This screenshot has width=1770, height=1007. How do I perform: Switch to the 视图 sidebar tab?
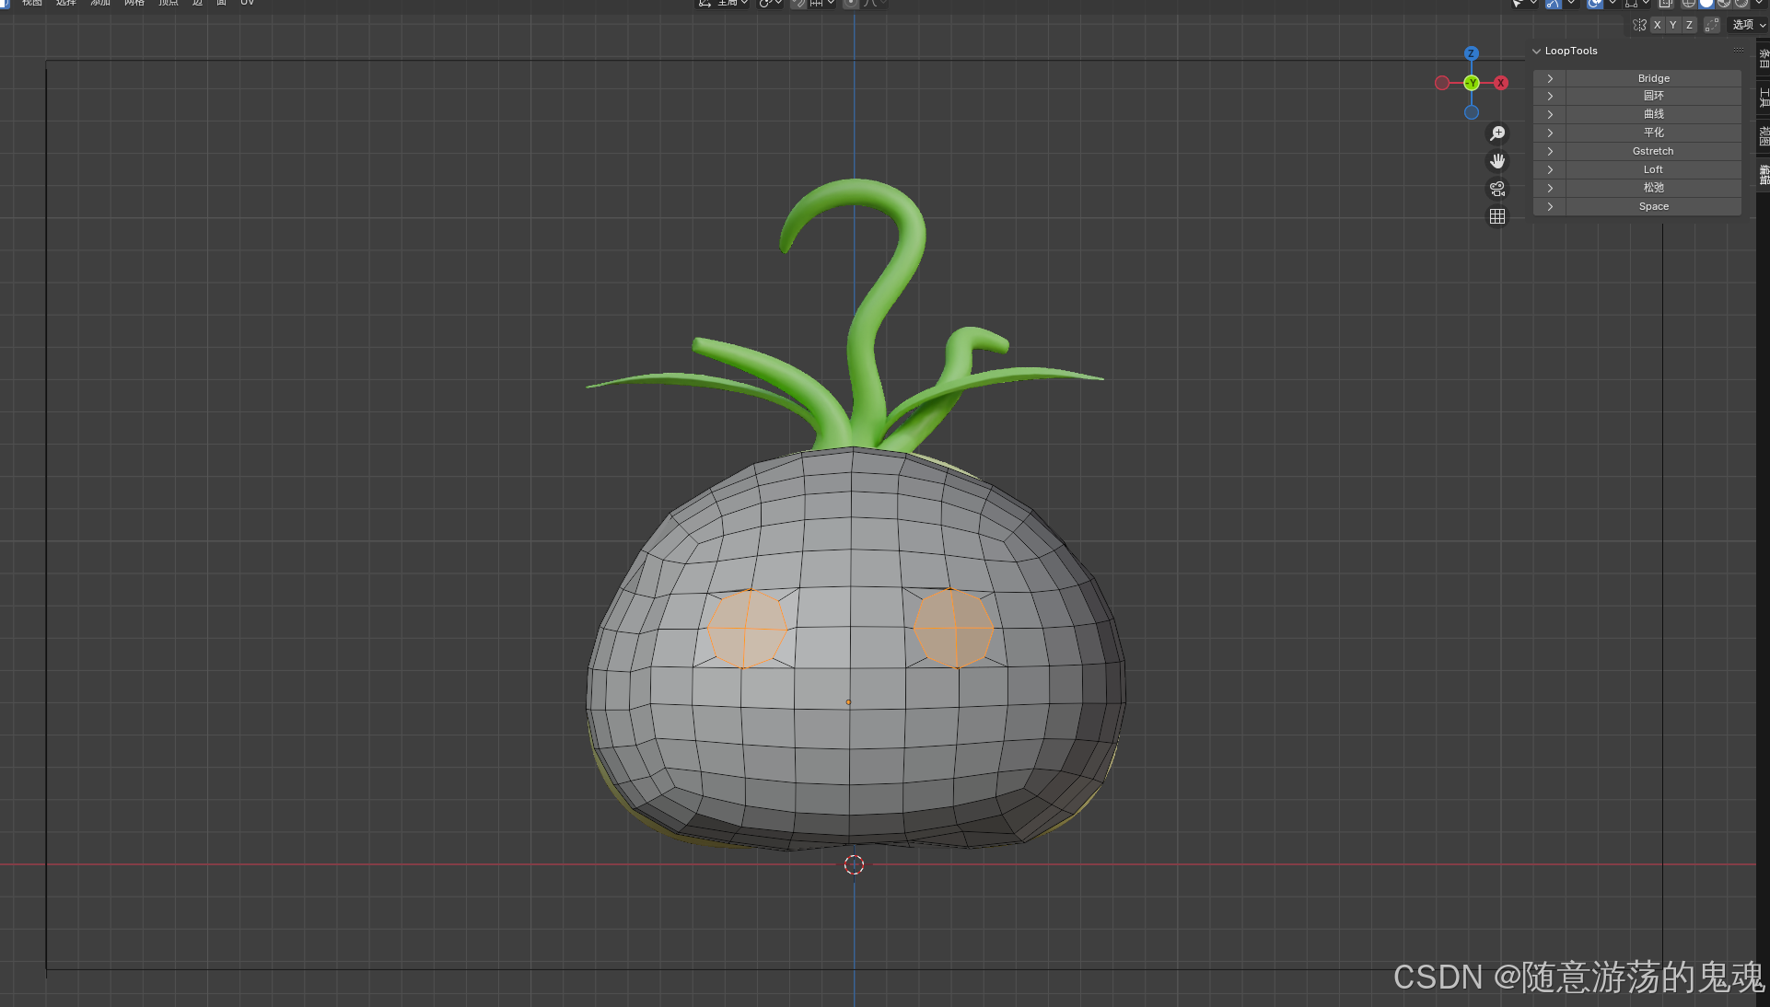1763,136
